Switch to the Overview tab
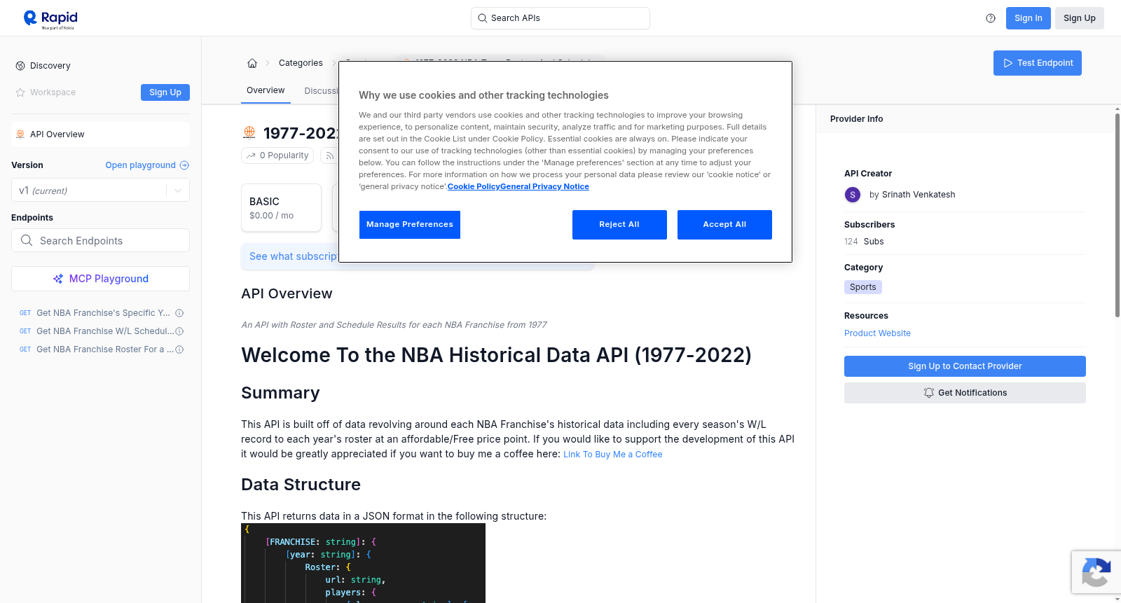The image size is (1121, 603). coord(266,90)
